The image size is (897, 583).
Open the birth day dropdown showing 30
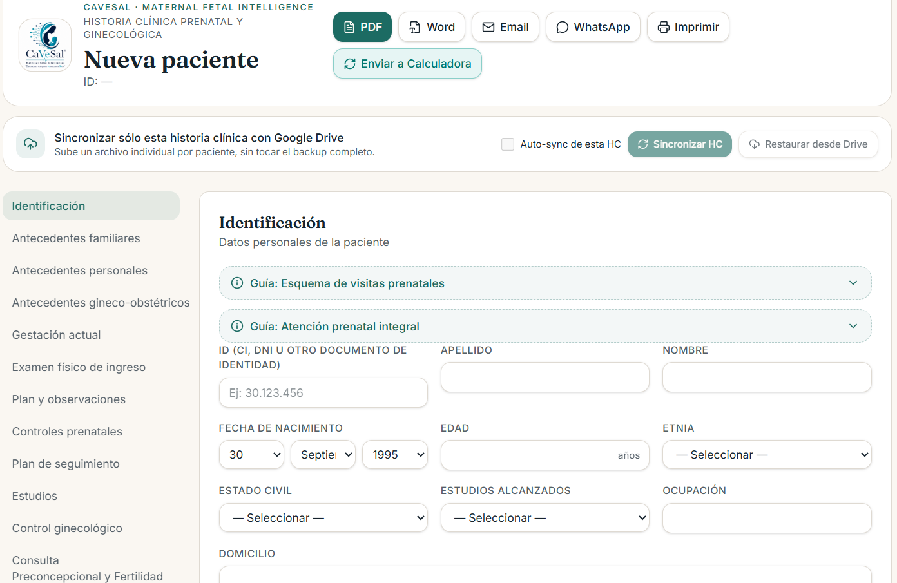(252, 455)
